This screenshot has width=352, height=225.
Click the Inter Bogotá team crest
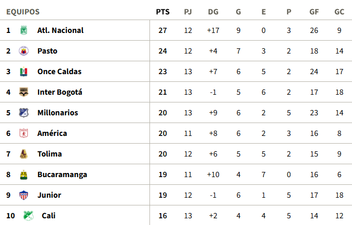(x=23, y=92)
